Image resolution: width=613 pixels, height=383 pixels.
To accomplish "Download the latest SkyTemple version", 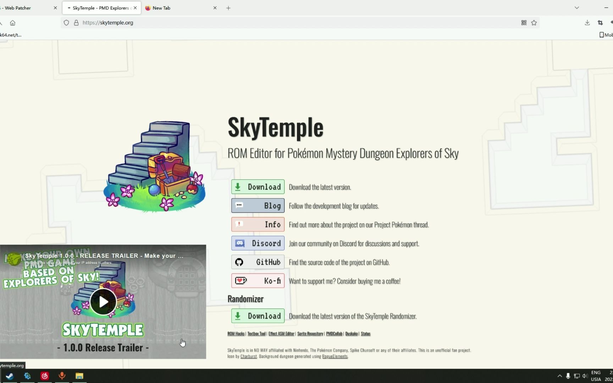I will click(258, 187).
